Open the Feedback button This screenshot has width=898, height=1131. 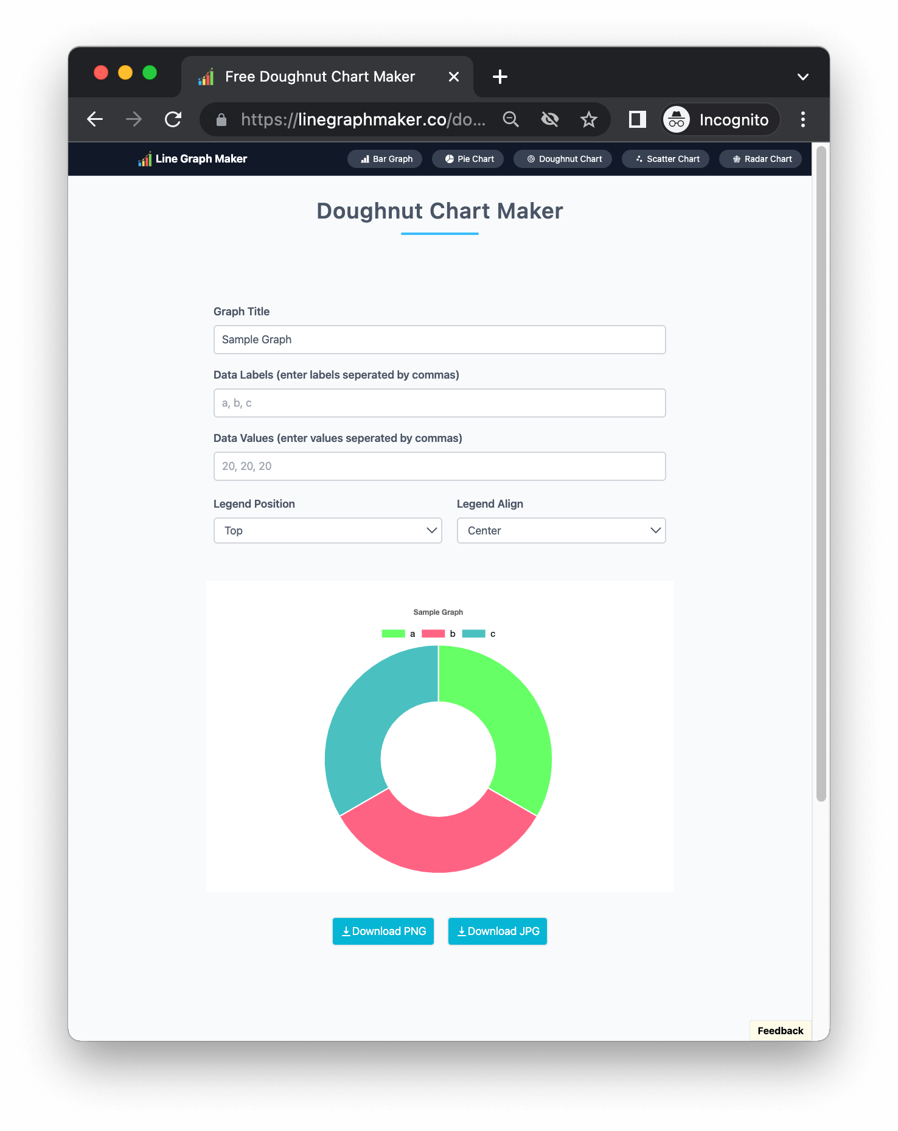point(781,1031)
